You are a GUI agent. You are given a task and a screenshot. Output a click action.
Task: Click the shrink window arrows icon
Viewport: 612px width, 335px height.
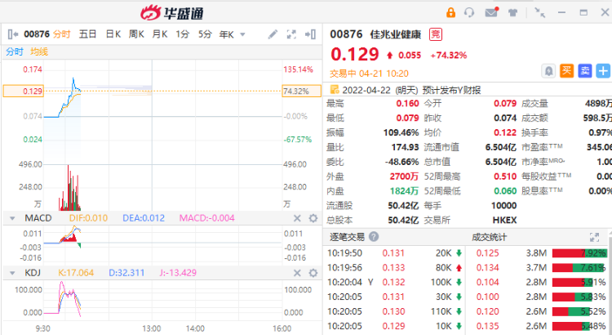[540, 12]
